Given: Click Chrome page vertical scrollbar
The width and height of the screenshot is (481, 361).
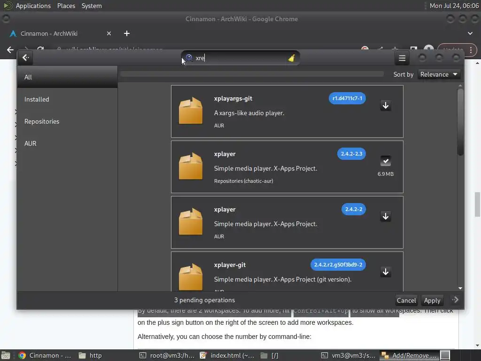Looking at the screenshot, I should (477, 204).
